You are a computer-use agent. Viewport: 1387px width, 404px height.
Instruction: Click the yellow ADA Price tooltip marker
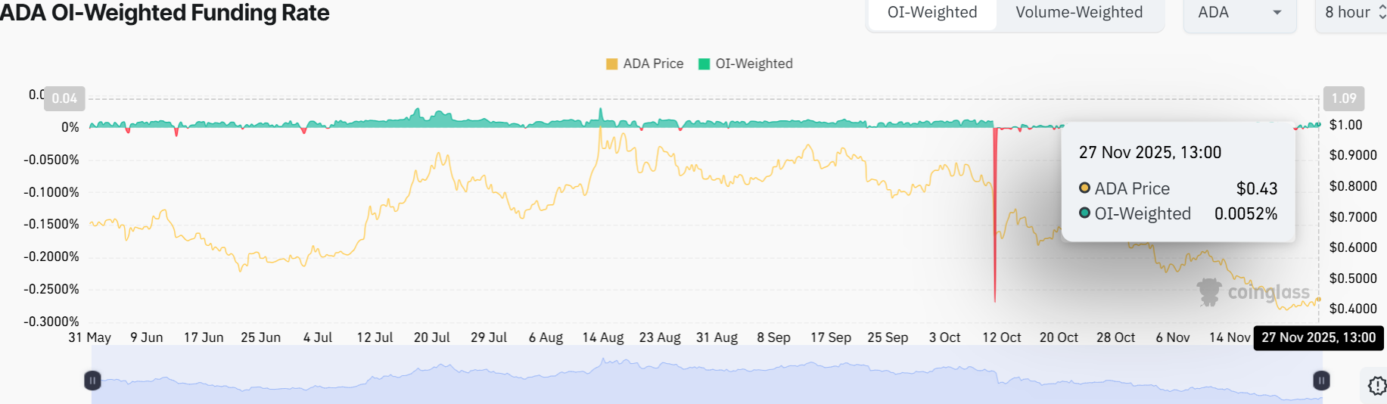pyautogui.click(x=1084, y=188)
